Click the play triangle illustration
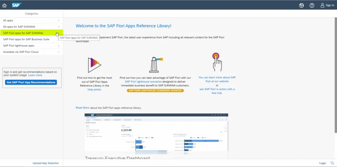Screen dimensions: 337x167 94,65
